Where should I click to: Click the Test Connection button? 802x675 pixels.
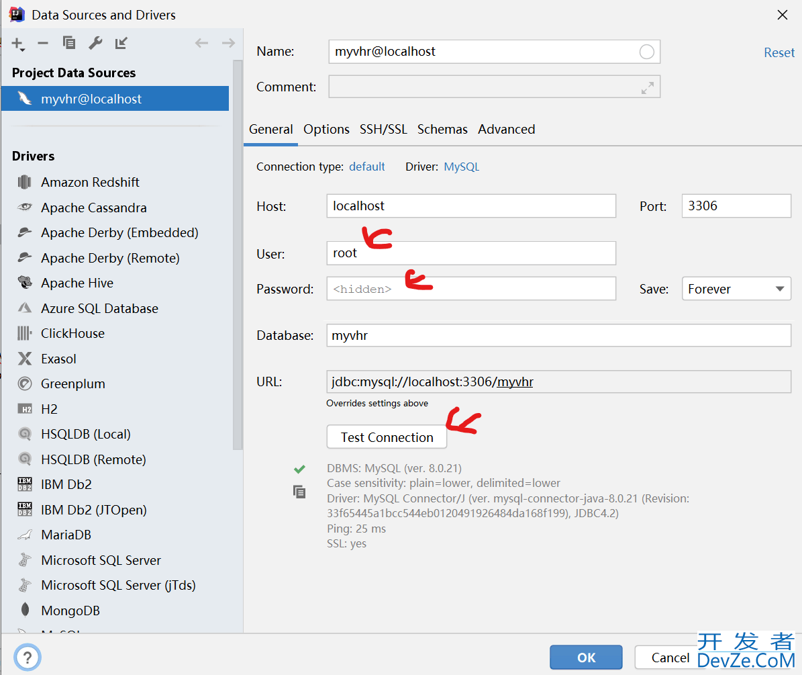point(387,437)
